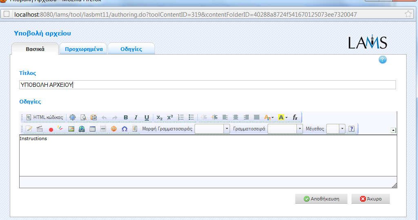
Task: Insert a smiley emoticon
Action: coord(114,129)
